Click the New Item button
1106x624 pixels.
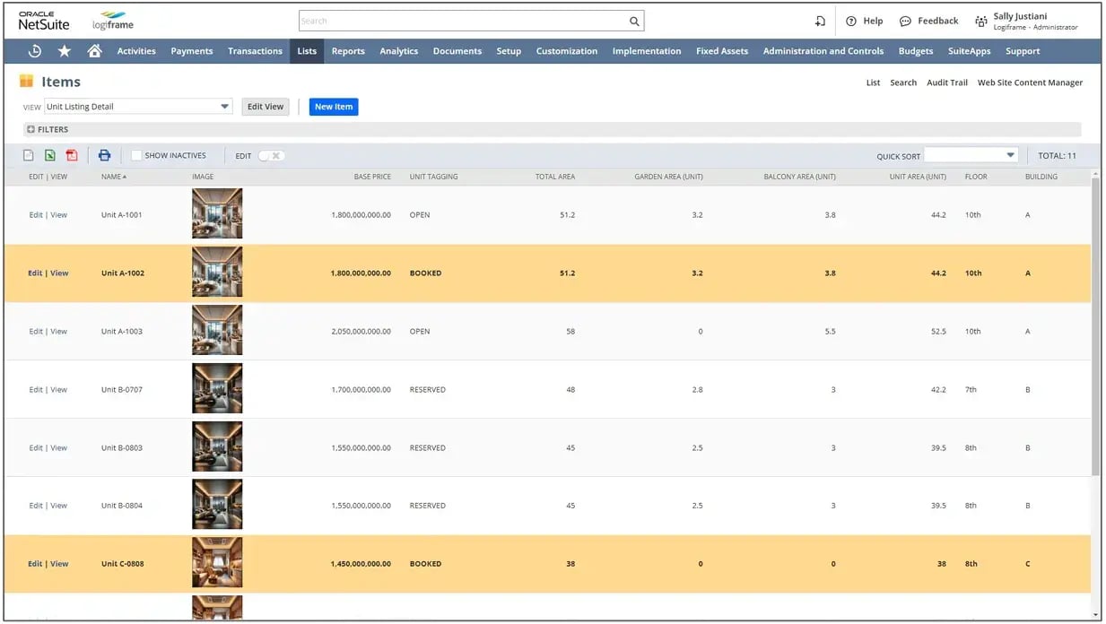pos(334,107)
